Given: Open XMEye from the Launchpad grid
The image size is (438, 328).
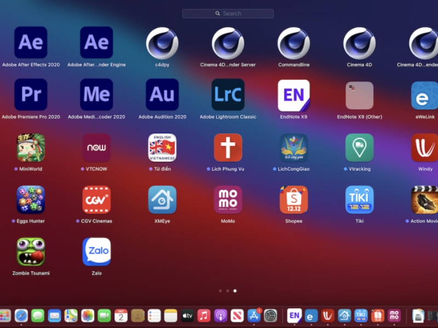Looking at the screenshot, I should (162, 200).
